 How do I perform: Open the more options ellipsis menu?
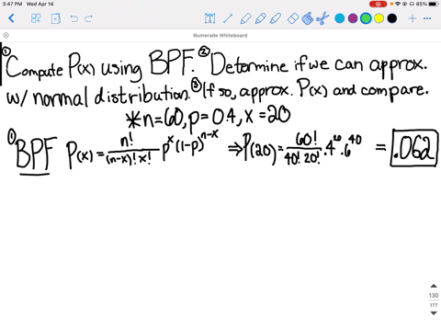[x=427, y=18]
